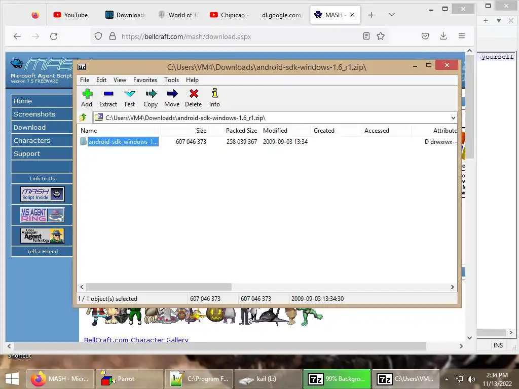Screen dimensions: 519x389
Task: Expand the 7-Zip address path dropdown
Action: 453,118
